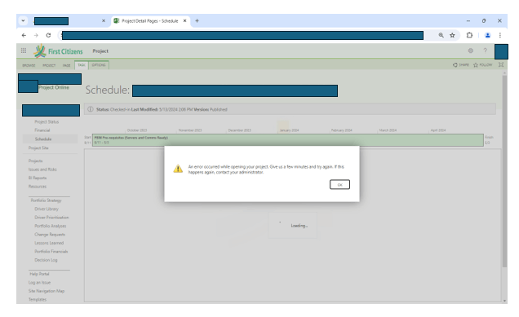Open Templates link in sidebar

click(x=38, y=300)
